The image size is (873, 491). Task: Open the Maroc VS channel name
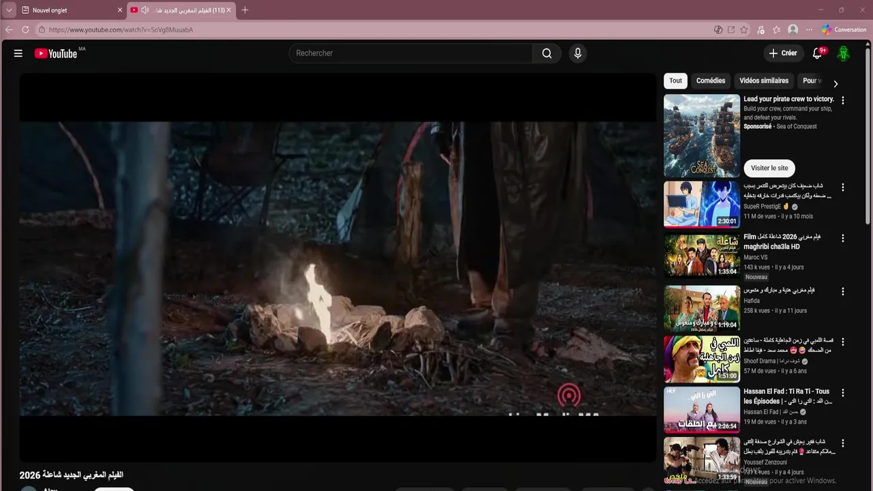pos(755,258)
